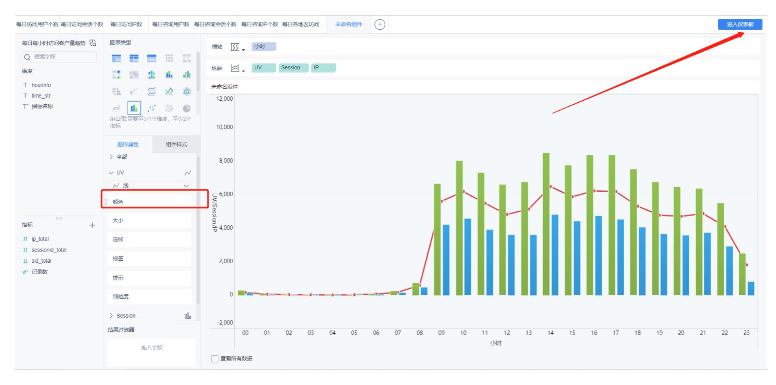Click the 搜索字段 search field
The width and height of the screenshot is (776, 385).
(59, 57)
